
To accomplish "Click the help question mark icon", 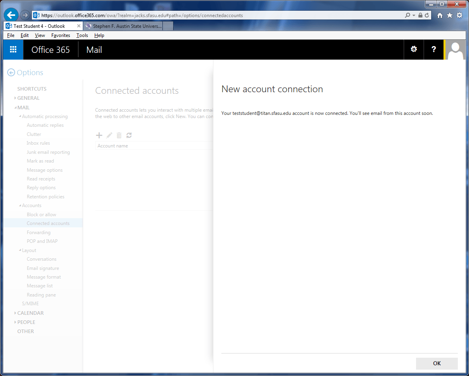I will [434, 50].
